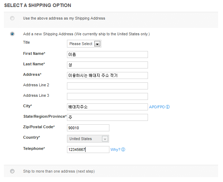Image resolution: width=223 pixels, height=182 pixels.
Task: Select the City input field
Action: pyautogui.click(x=107, y=107)
